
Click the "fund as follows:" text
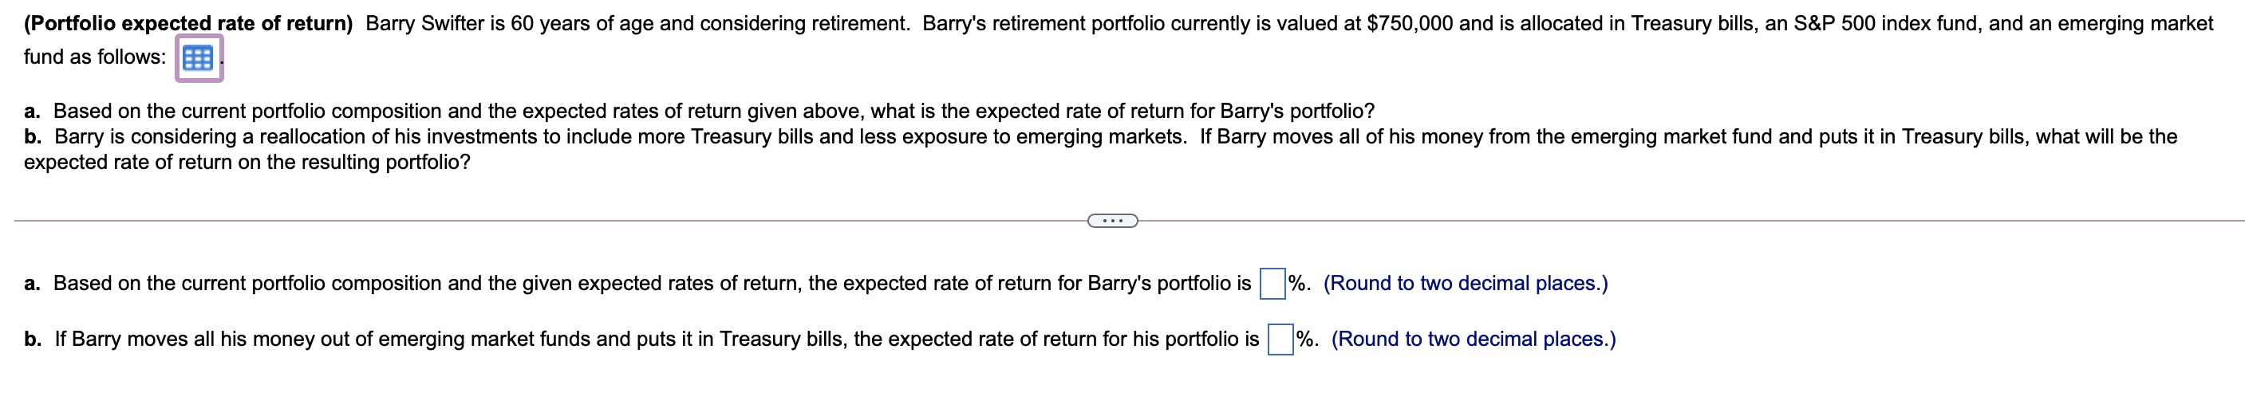click(95, 57)
